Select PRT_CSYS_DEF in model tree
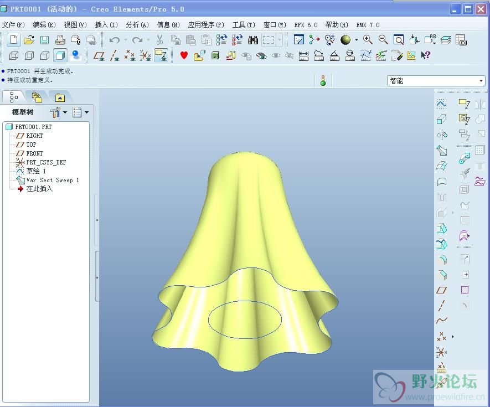490x407 pixels. pos(46,162)
